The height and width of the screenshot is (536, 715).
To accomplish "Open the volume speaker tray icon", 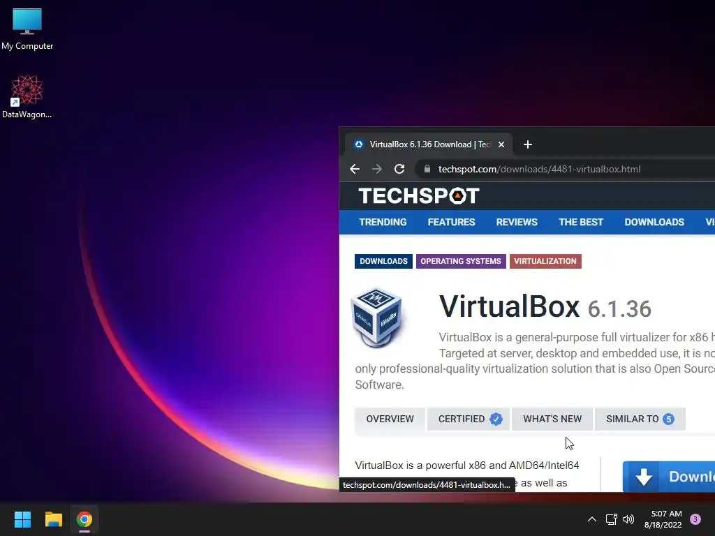I will click(628, 519).
